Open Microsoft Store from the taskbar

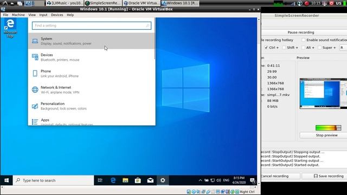(138, 180)
